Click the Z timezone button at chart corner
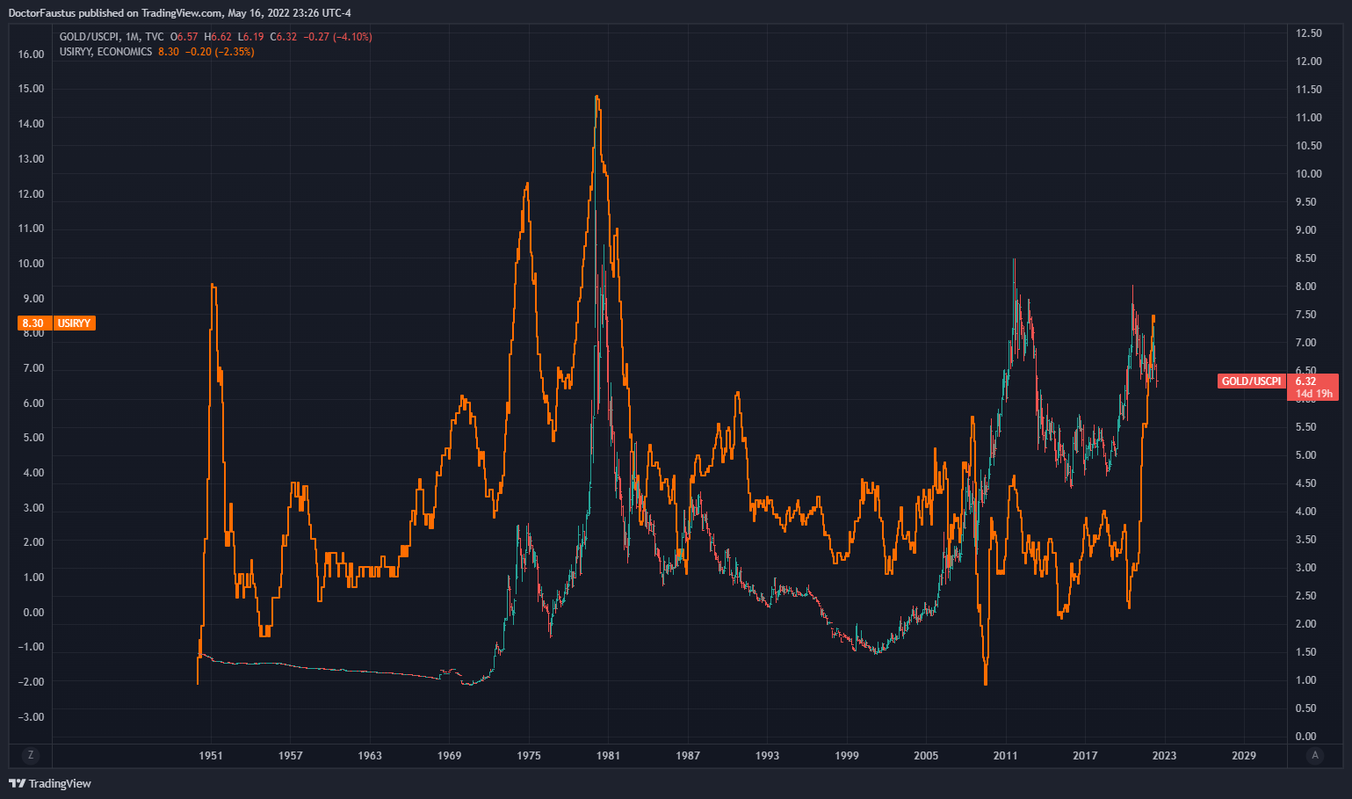The height and width of the screenshot is (799, 1352). pyautogui.click(x=31, y=755)
